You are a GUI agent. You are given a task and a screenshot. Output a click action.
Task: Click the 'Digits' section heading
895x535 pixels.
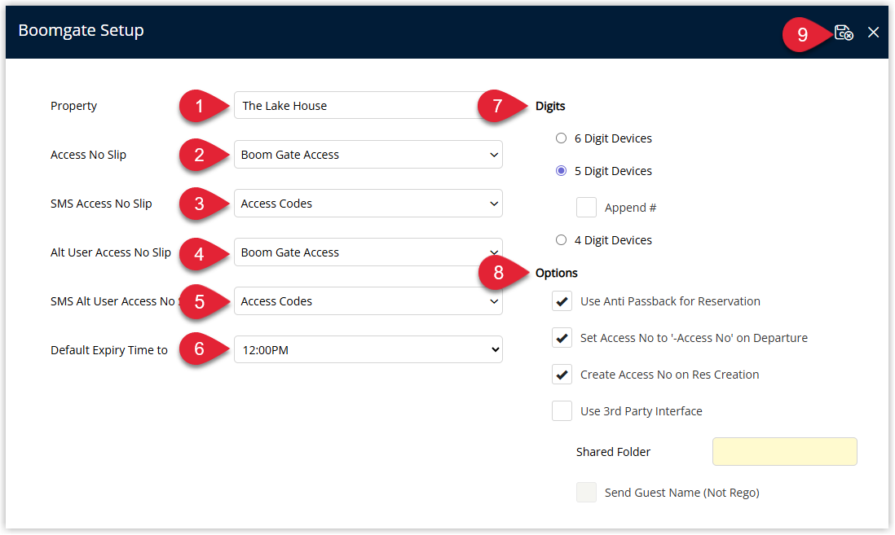click(x=550, y=106)
